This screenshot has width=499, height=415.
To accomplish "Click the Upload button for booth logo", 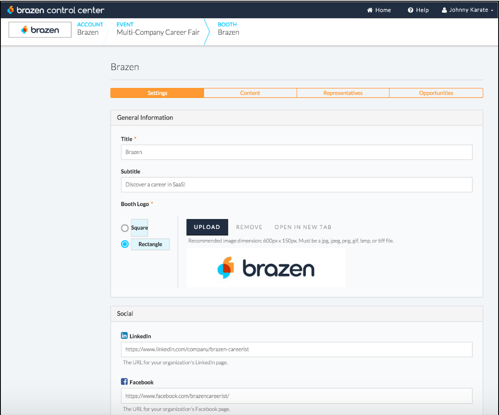I will coord(207,227).
